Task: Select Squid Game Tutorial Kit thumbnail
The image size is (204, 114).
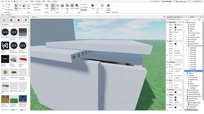Action: coord(23,99)
